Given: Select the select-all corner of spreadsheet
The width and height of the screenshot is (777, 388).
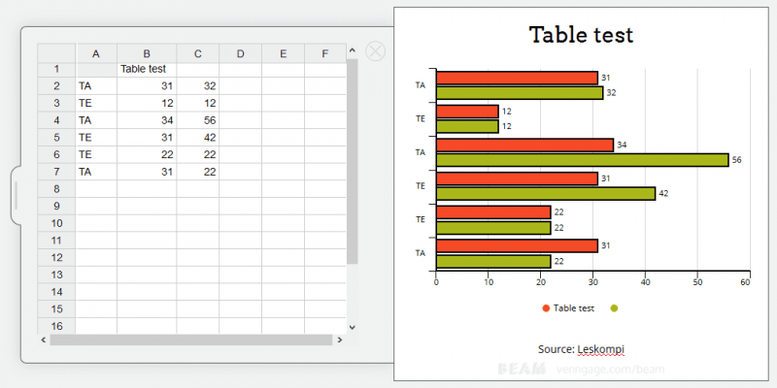Looking at the screenshot, I should 56,53.
